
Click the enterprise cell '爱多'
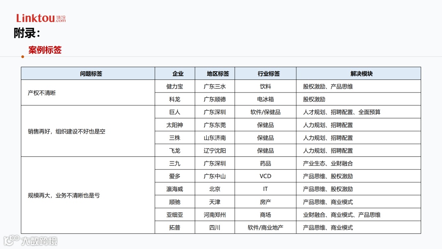175,176
